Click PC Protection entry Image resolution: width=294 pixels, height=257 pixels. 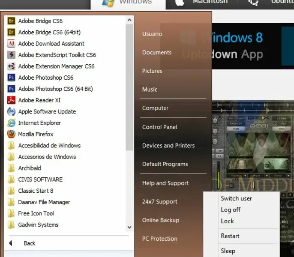click(x=159, y=239)
